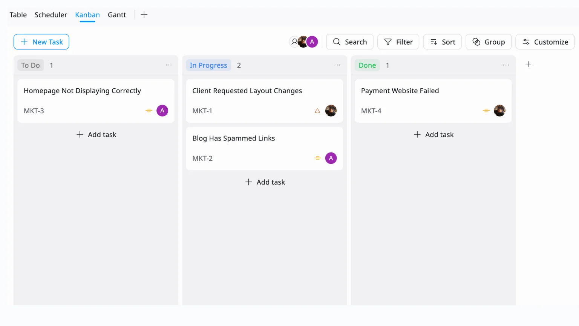Open the Homepage Not Displaying Correctly card
Image resolution: width=579 pixels, height=326 pixels.
tap(82, 91)
